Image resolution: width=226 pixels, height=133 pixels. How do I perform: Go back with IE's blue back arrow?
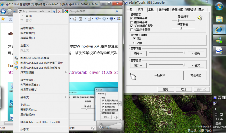pyautogui.click(x=3, y=11)
